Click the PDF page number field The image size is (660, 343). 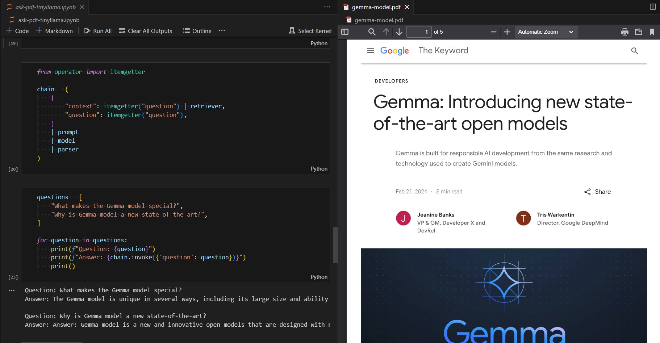[419, 32]
